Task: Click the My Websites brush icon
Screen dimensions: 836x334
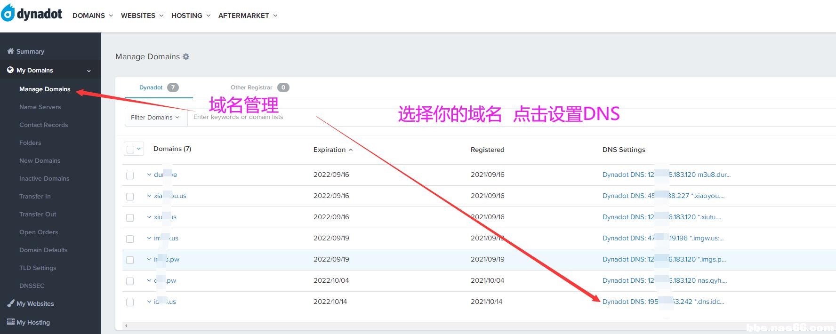Action: click(10, 303)
